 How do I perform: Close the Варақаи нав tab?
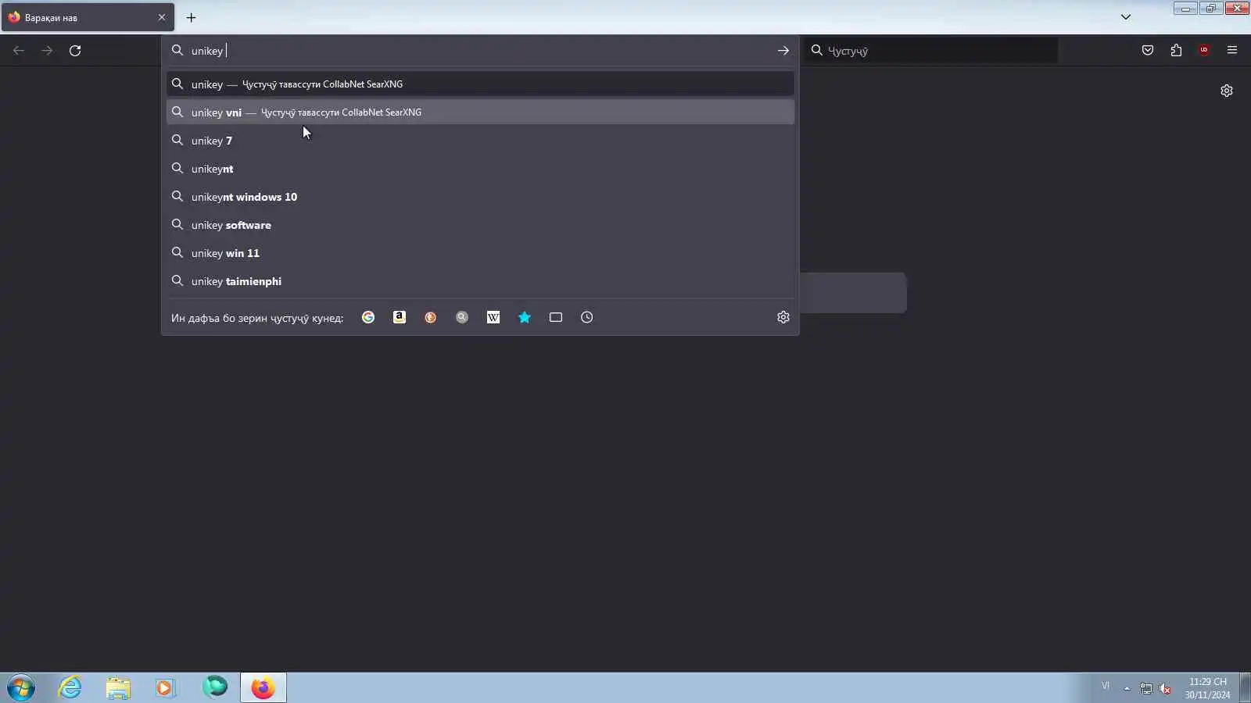(x=162, y=17)
